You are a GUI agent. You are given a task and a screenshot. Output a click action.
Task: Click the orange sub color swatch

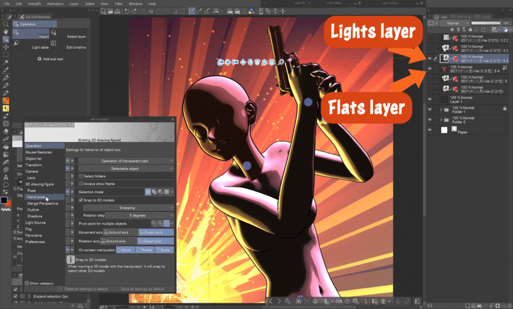9,204
